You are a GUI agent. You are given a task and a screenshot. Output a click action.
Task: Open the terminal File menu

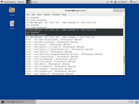[28, 14]
